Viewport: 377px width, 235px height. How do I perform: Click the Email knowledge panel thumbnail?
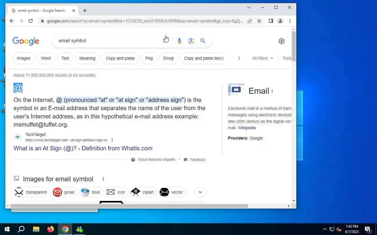(x=236, y=90)
